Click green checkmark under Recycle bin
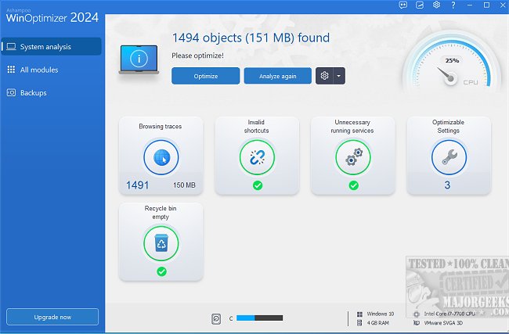 pos(161,271)
